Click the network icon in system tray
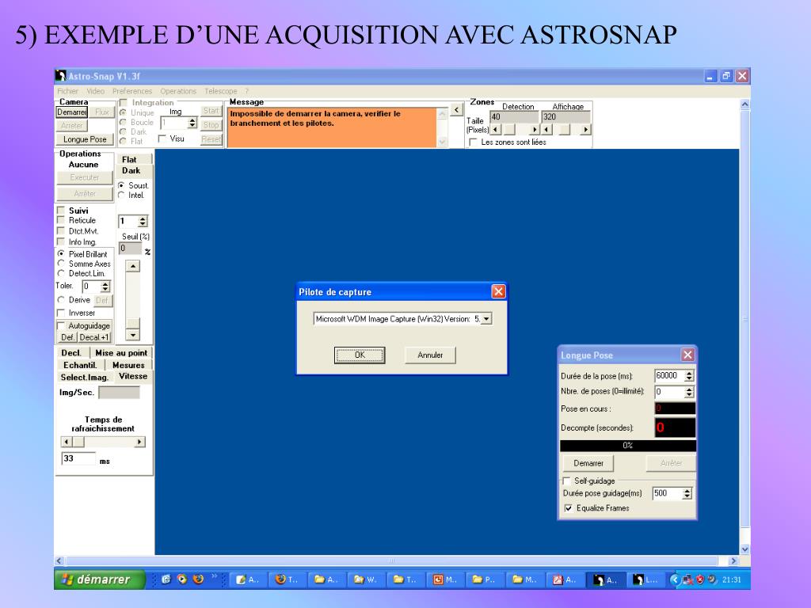Viewport: 811px width, 608px height. click(x=688, y=579)
